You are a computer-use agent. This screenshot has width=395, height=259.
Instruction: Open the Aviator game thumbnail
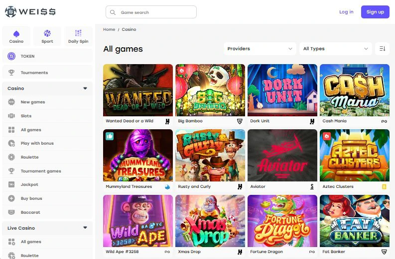tap(282, 156)
